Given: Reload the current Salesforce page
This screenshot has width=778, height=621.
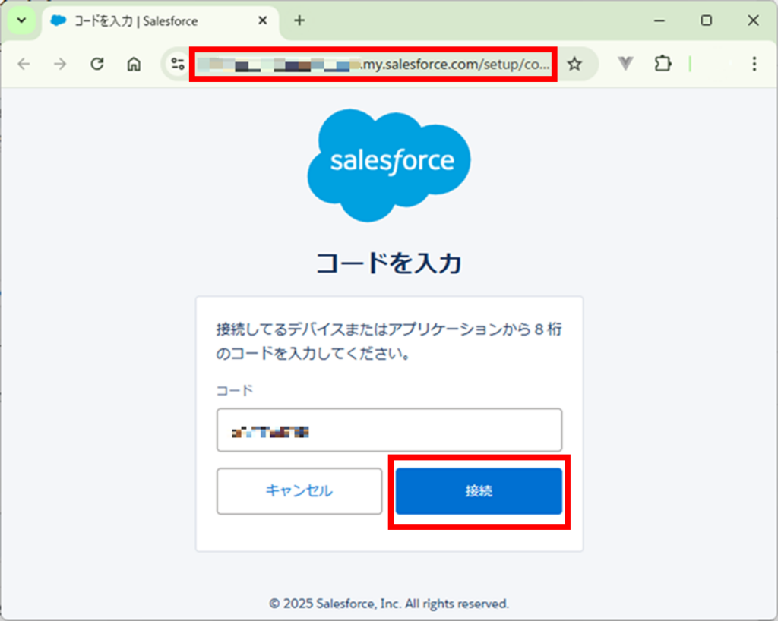Looking at the screenshot, I should pos(96,65).
